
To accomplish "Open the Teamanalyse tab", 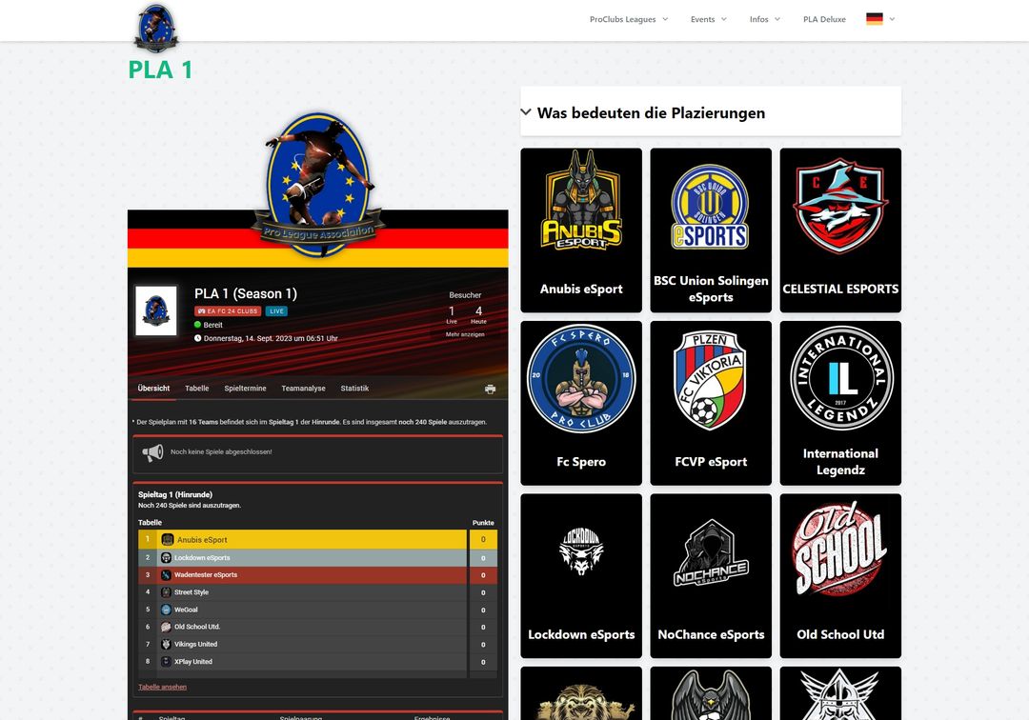I will point(303,389).
